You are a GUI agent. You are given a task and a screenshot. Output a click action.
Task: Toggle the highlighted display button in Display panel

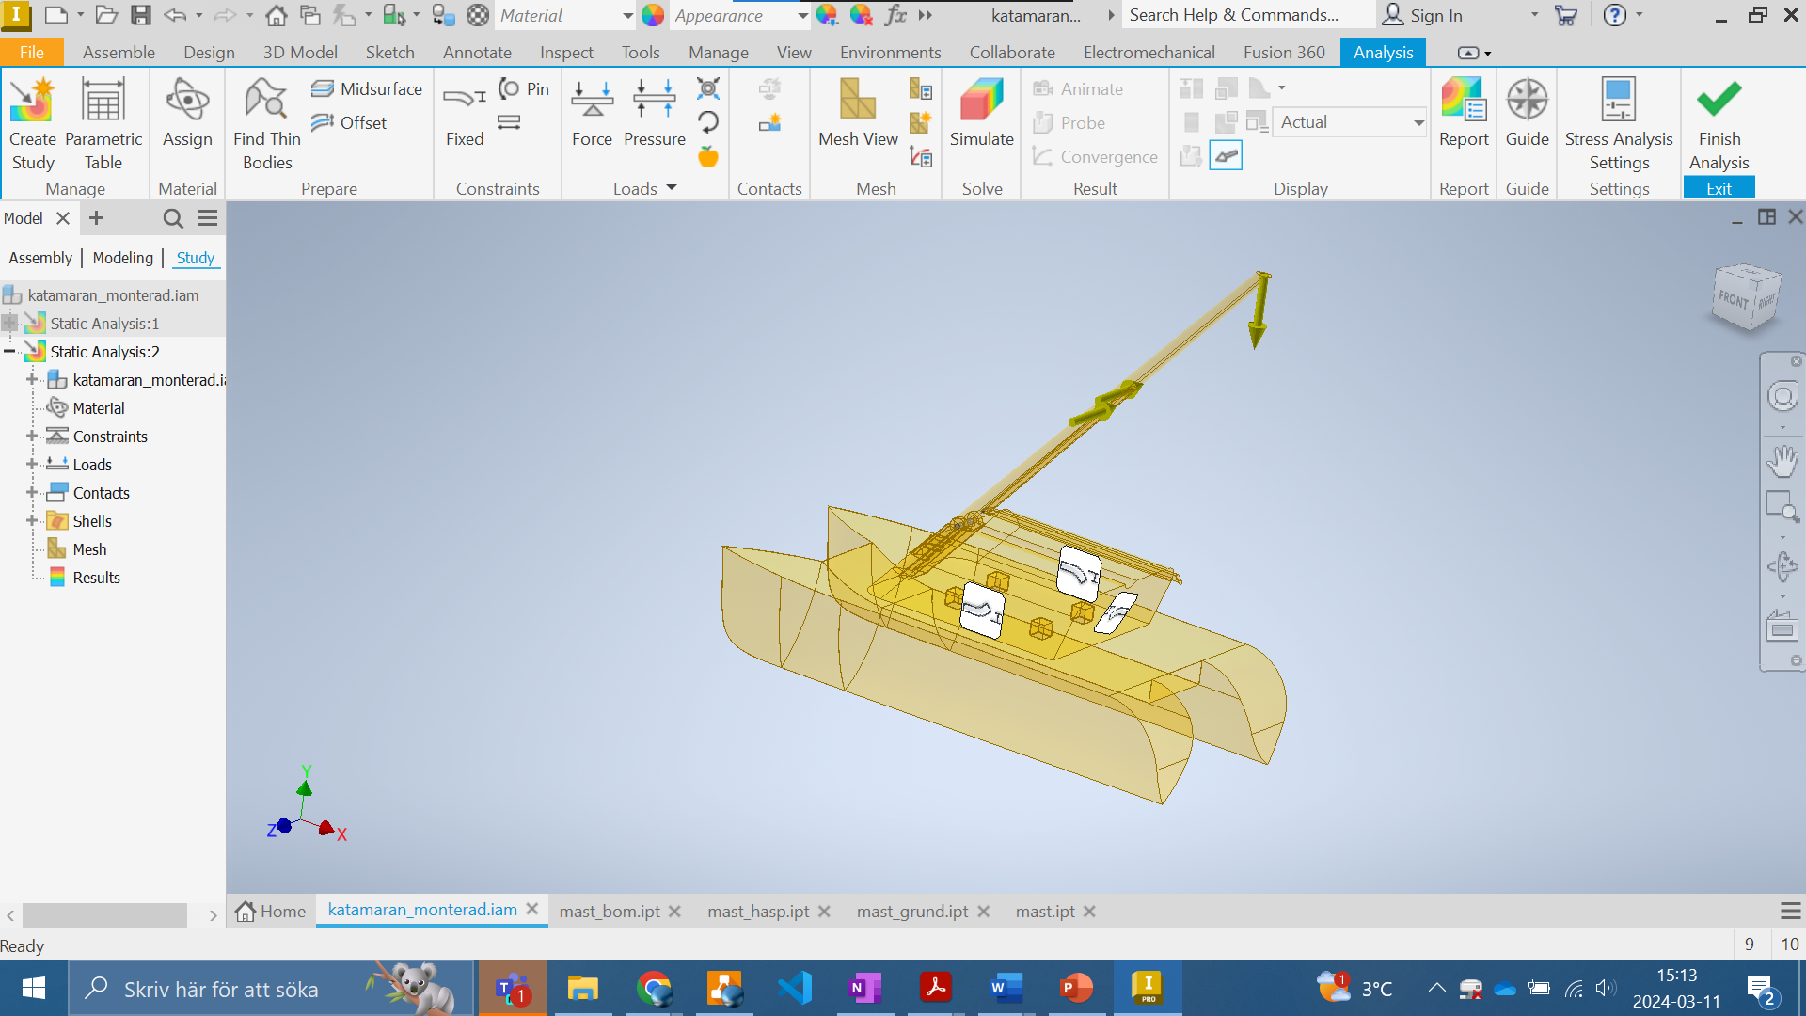(x=1226, y=155)
